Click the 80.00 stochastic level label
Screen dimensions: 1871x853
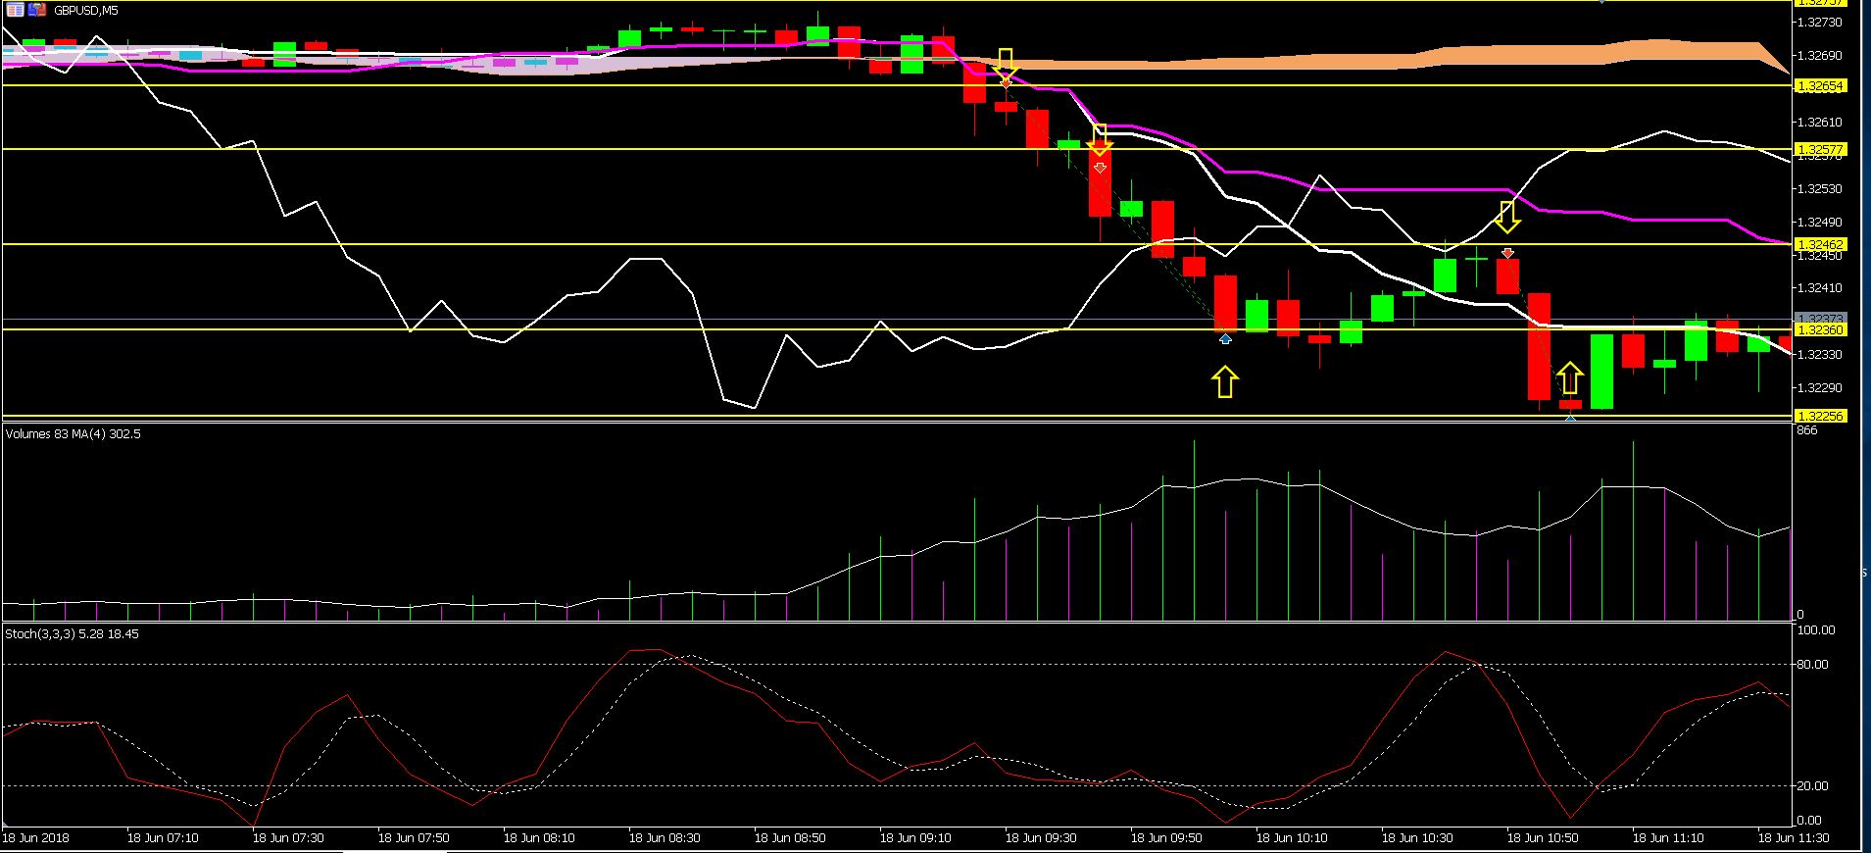pos(1813,665)
